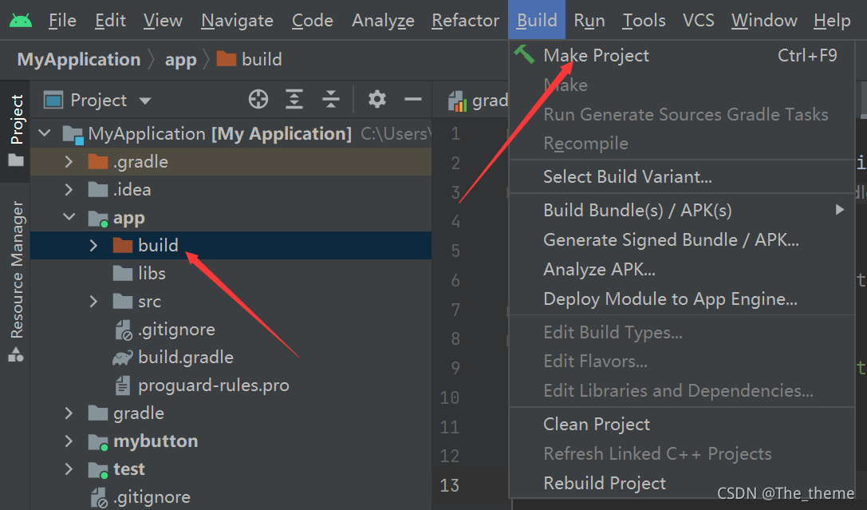The image size is (867, 510).
Task: Collapse the app module node
Action: [x=69, y=217]
